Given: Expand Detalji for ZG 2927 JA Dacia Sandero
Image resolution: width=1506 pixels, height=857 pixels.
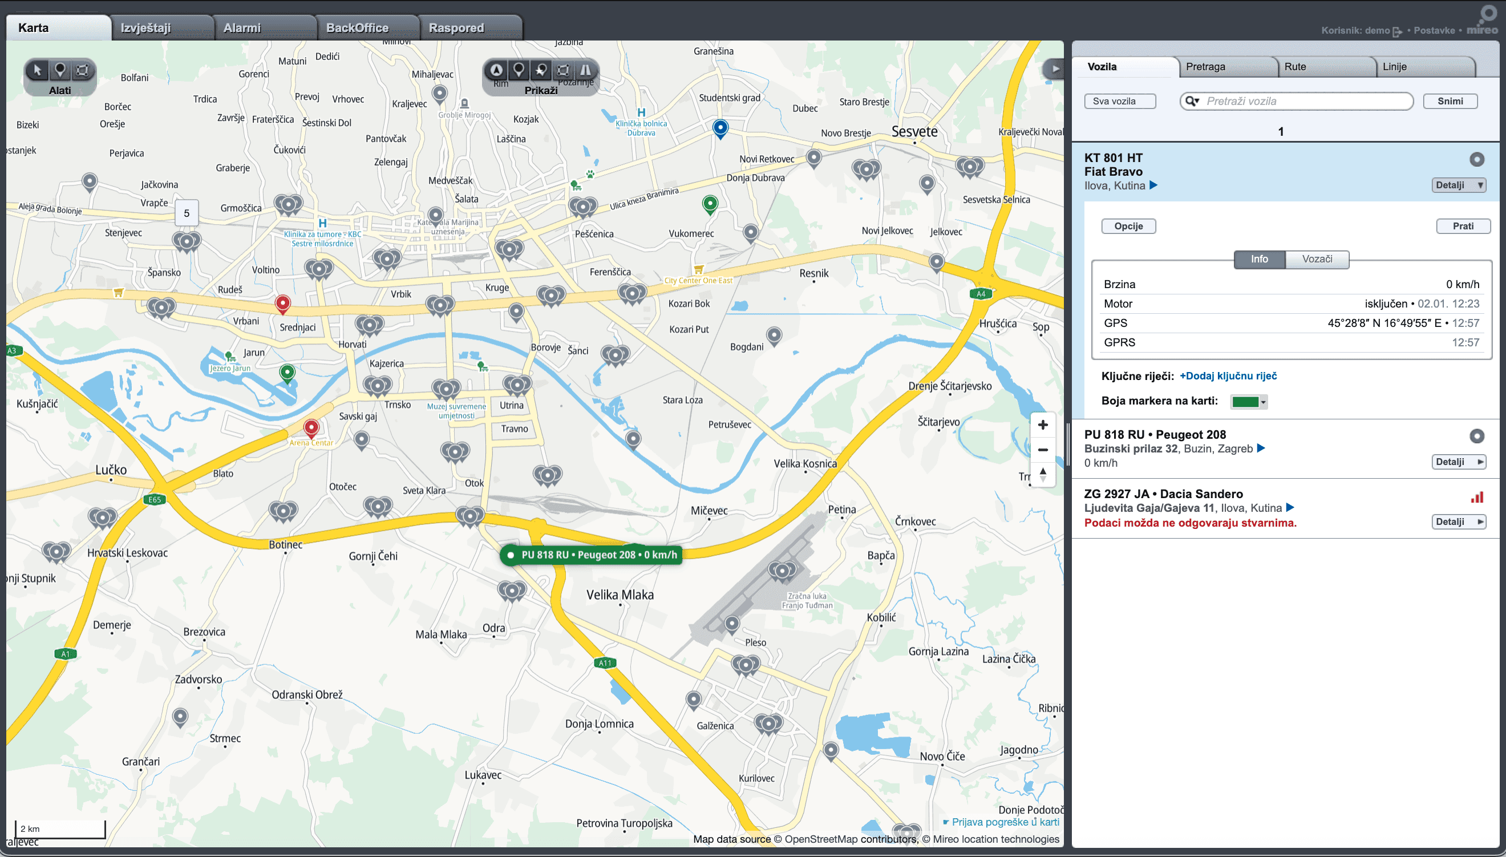Looking at the screenshot, I should tap(1458, 522).
